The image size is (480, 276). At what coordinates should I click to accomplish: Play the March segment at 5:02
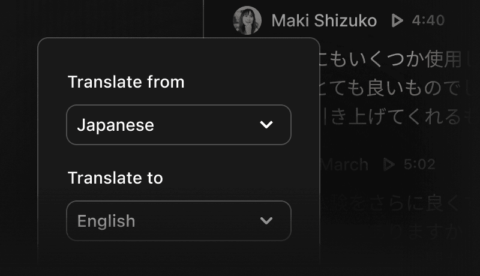point(389,164)
